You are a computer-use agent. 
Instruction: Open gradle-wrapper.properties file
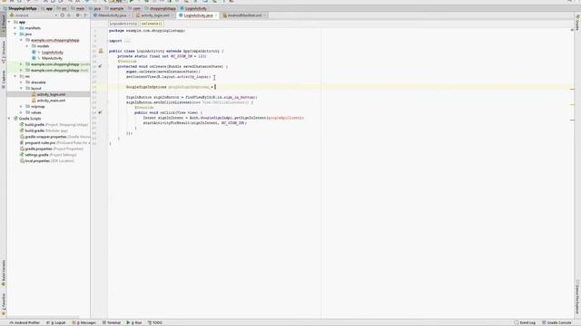coord(54,137)
